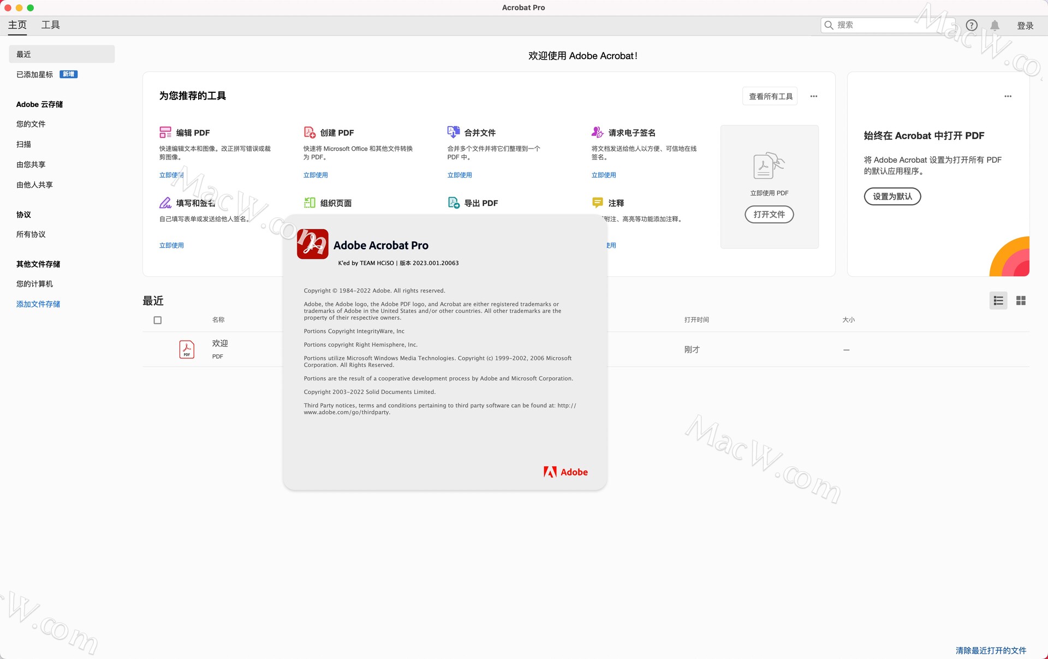Click the 设置为默认 button

[x=892, y=197]
